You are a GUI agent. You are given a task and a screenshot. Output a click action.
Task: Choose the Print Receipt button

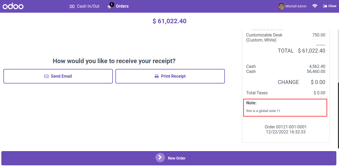click(170, 76)
